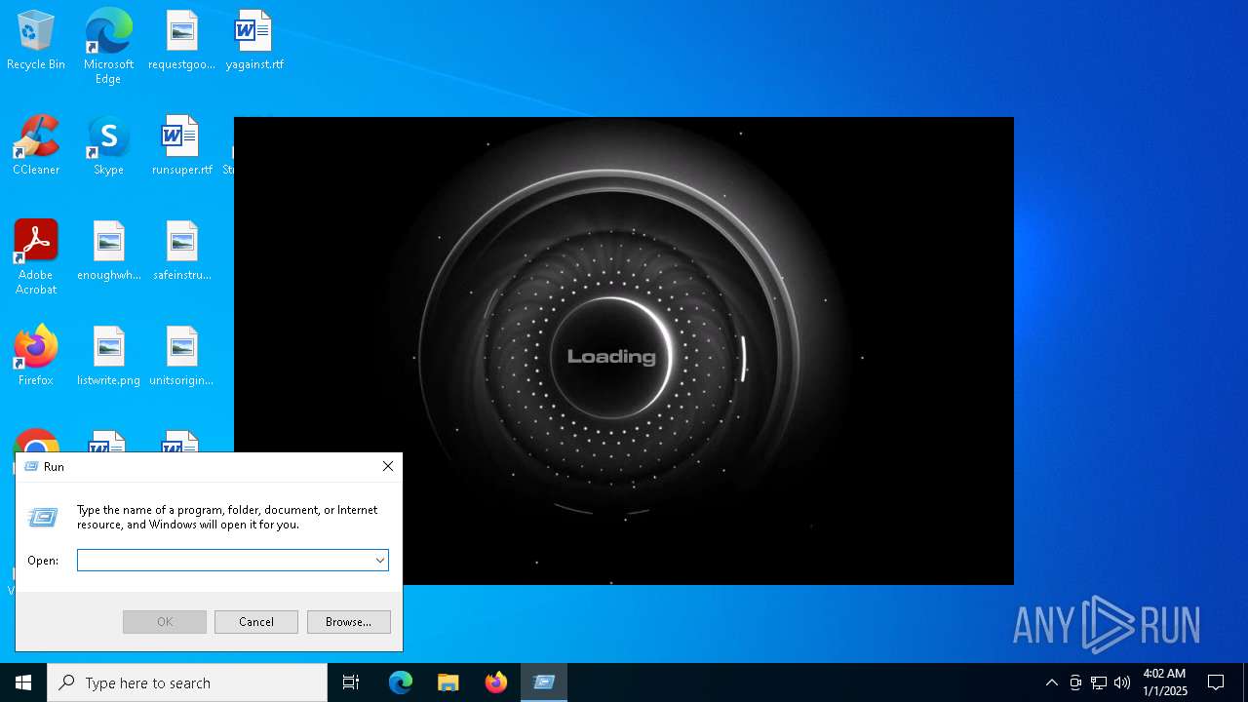Open the volume control tray icon
1248x702 pixels.
point(1122,682)
